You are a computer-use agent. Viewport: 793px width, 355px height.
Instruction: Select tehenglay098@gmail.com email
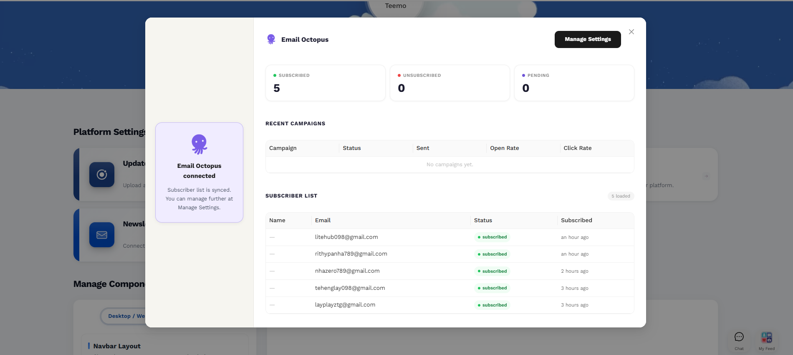pyautogui.click(x=350, y=288)
